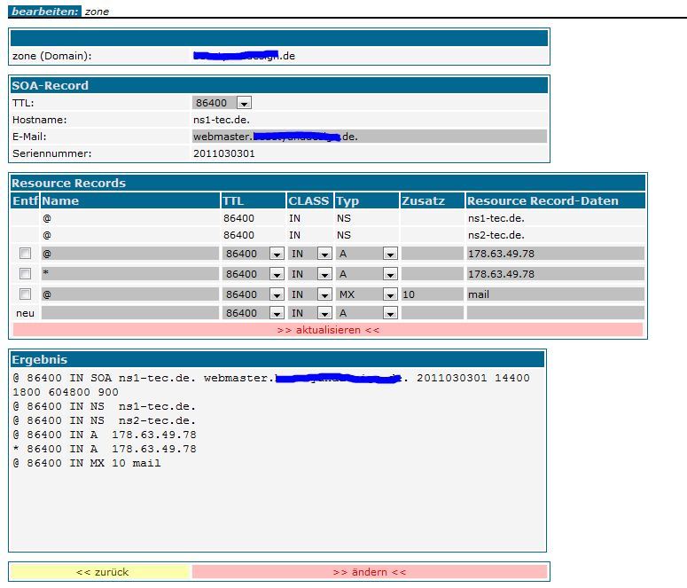
Task: Open TTL dropdown in the MX record row
Action: click(276, 294)
